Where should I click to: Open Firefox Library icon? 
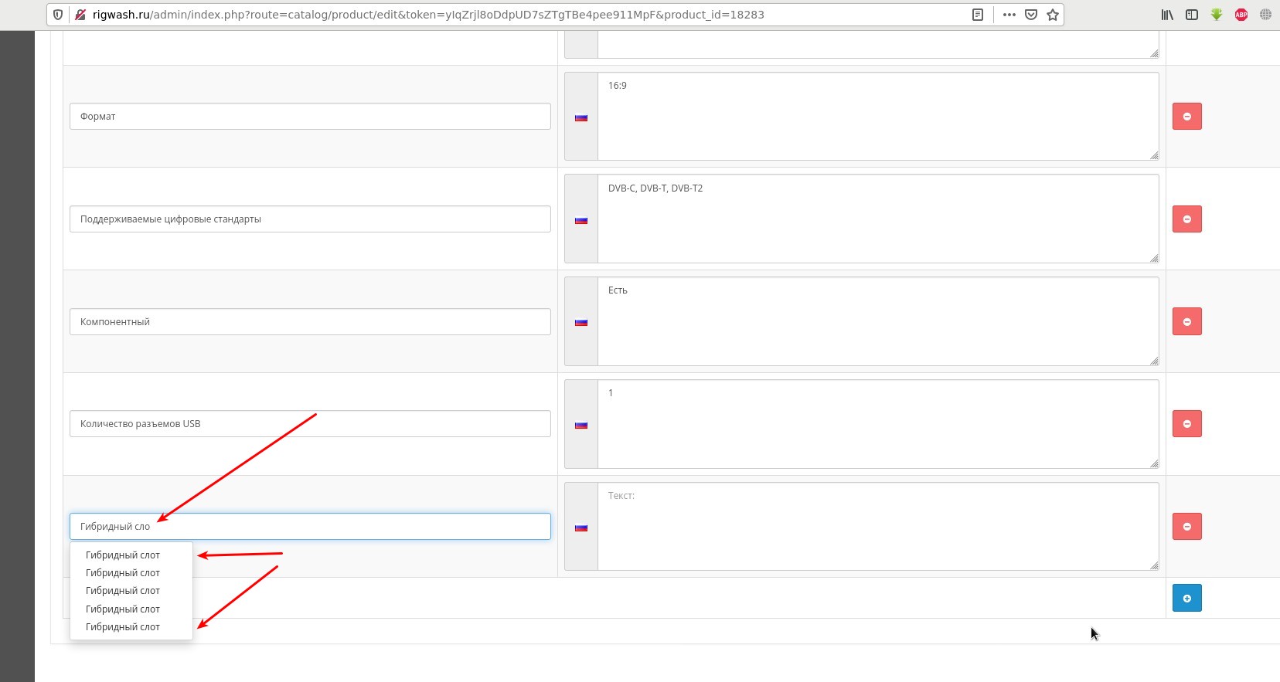click(1167, 15)
